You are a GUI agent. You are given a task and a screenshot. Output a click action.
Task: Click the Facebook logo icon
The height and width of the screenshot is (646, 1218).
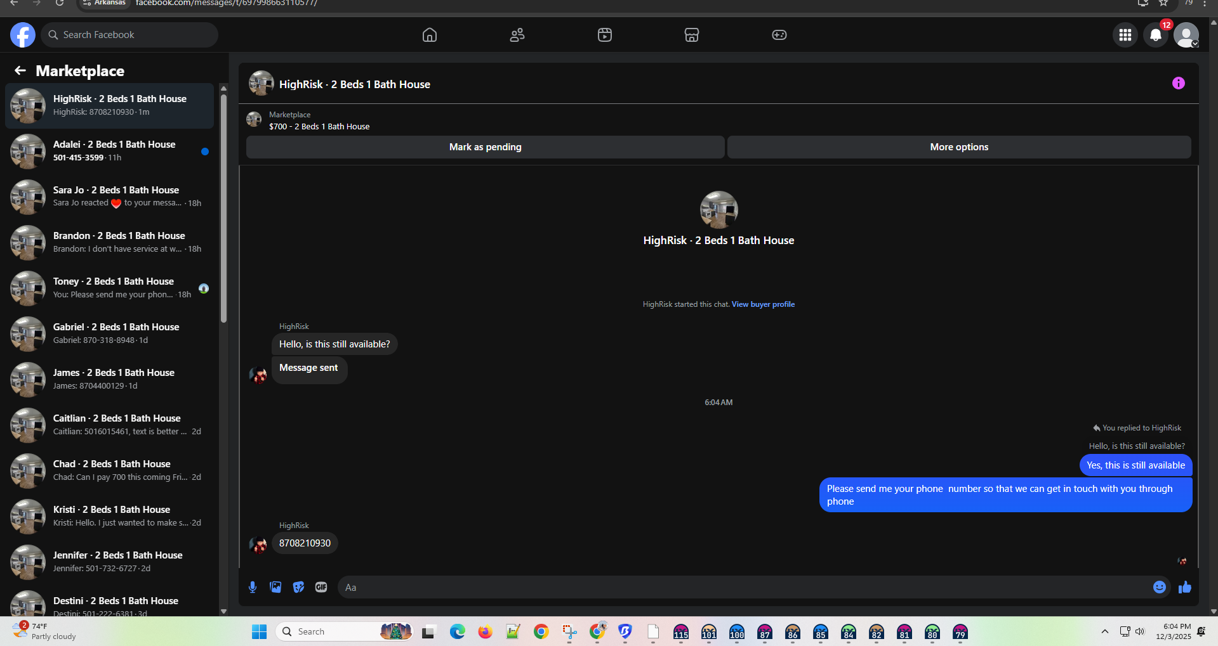click(x=23, y=35)
